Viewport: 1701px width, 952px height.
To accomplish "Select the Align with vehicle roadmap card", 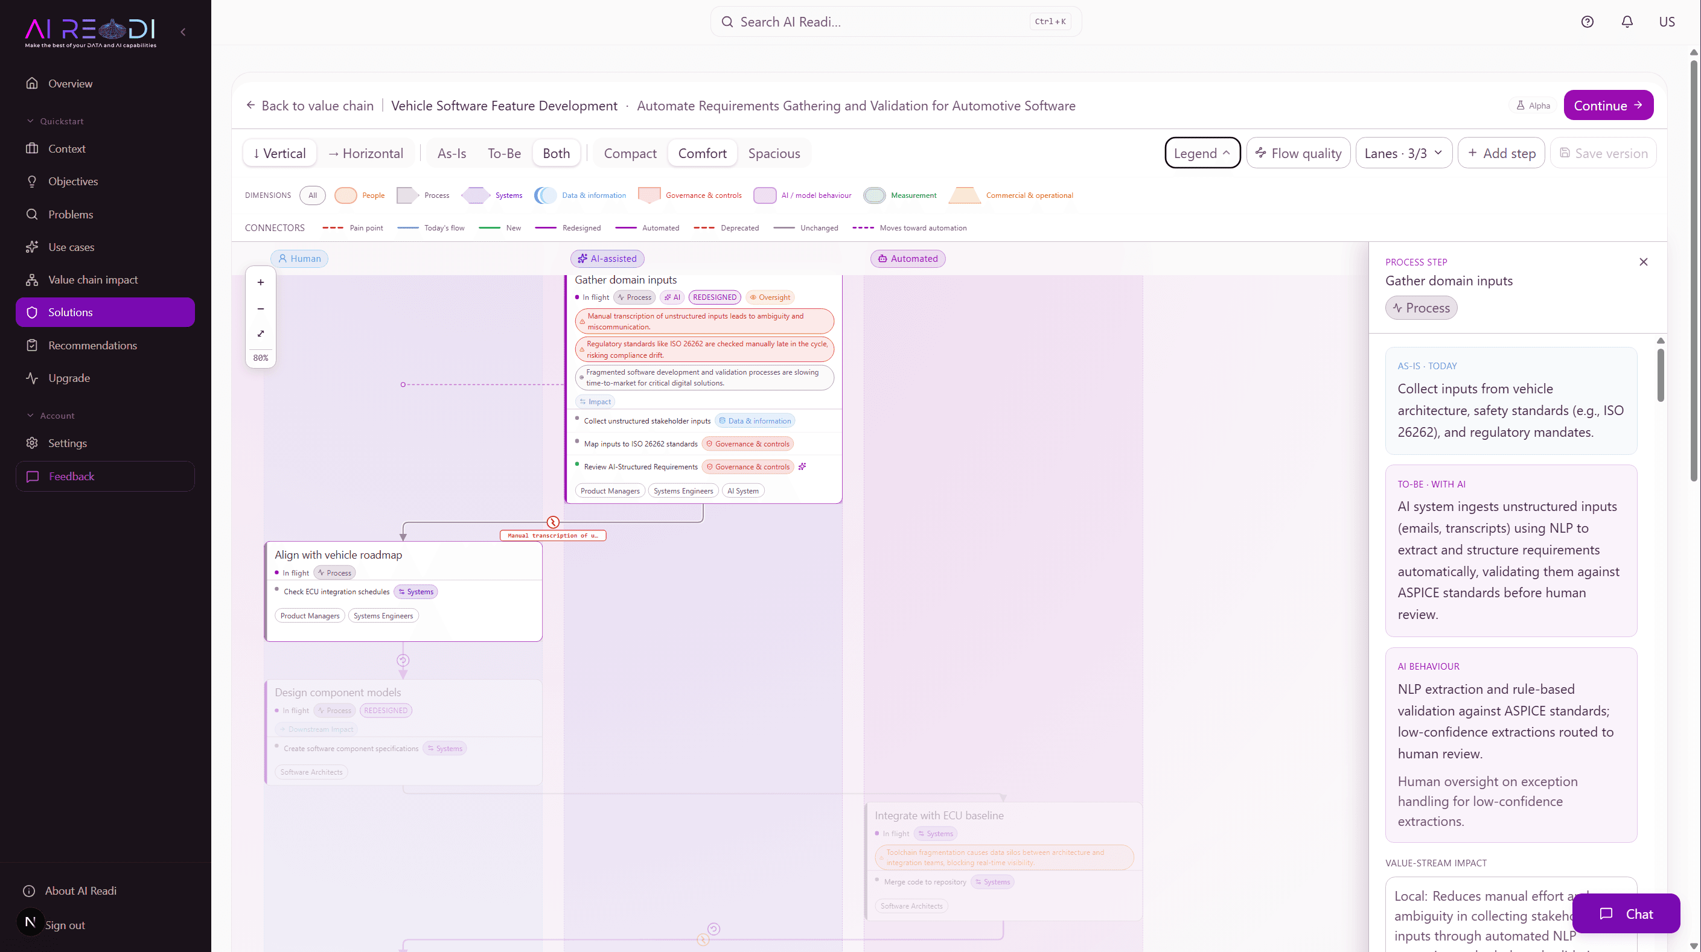I will [403, 592].
